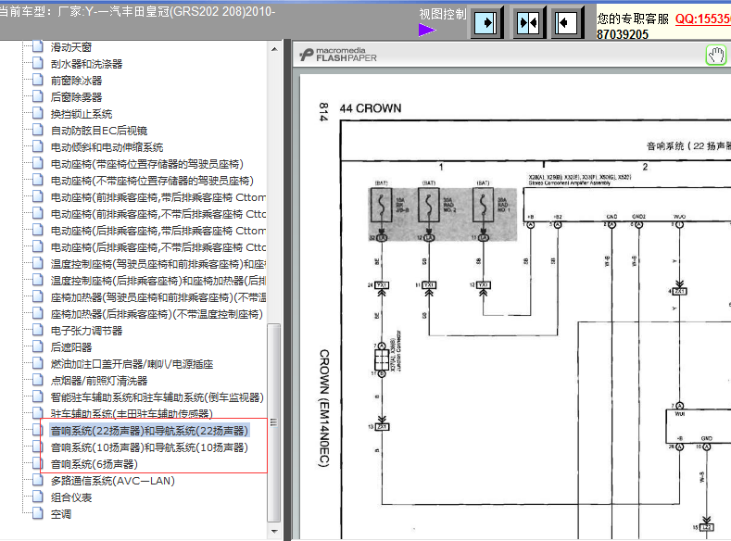Click the tree panel scroll-up arrow
The image size is (731, 541).
274,49
